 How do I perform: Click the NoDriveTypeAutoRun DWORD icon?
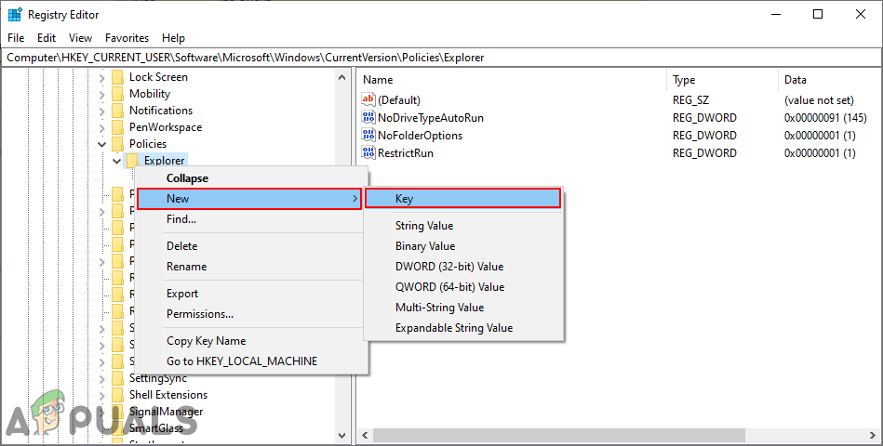(x=368, y=118)
